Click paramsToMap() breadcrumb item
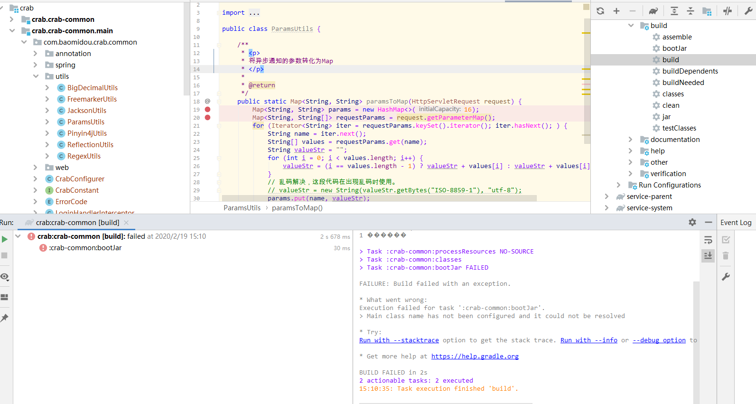756x404 pixels. (x=297, y=208)
